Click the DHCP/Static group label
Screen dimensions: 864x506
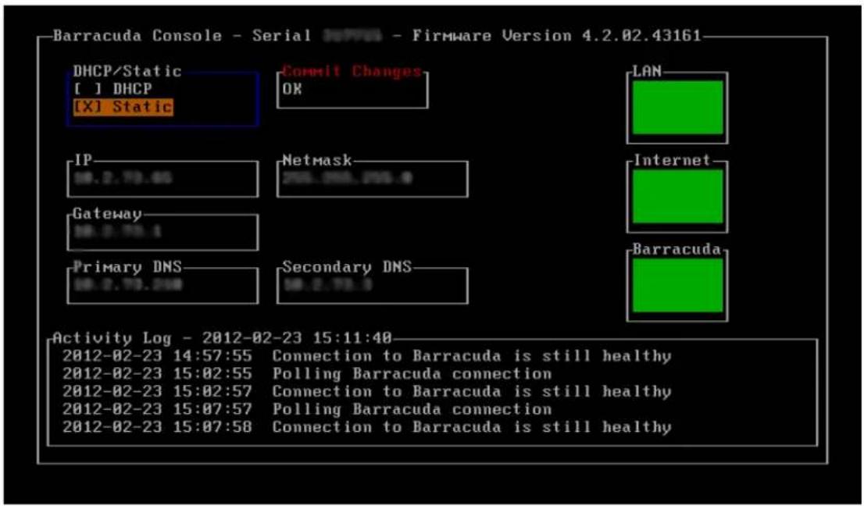tap(127, 71)
